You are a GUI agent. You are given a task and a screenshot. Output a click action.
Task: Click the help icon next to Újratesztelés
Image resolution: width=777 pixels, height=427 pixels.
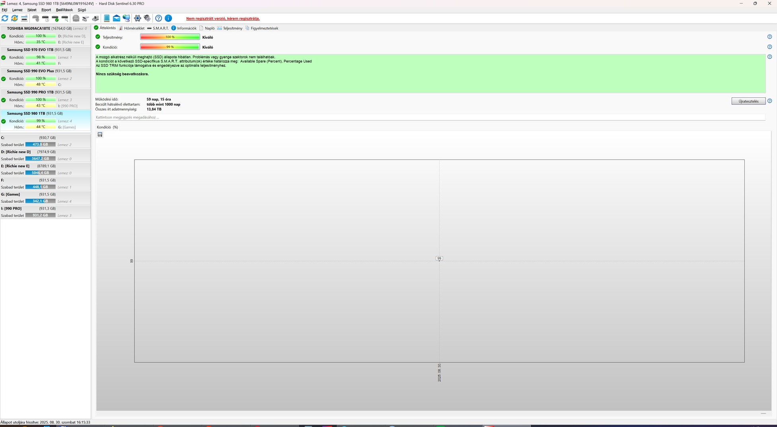point(769,101)
